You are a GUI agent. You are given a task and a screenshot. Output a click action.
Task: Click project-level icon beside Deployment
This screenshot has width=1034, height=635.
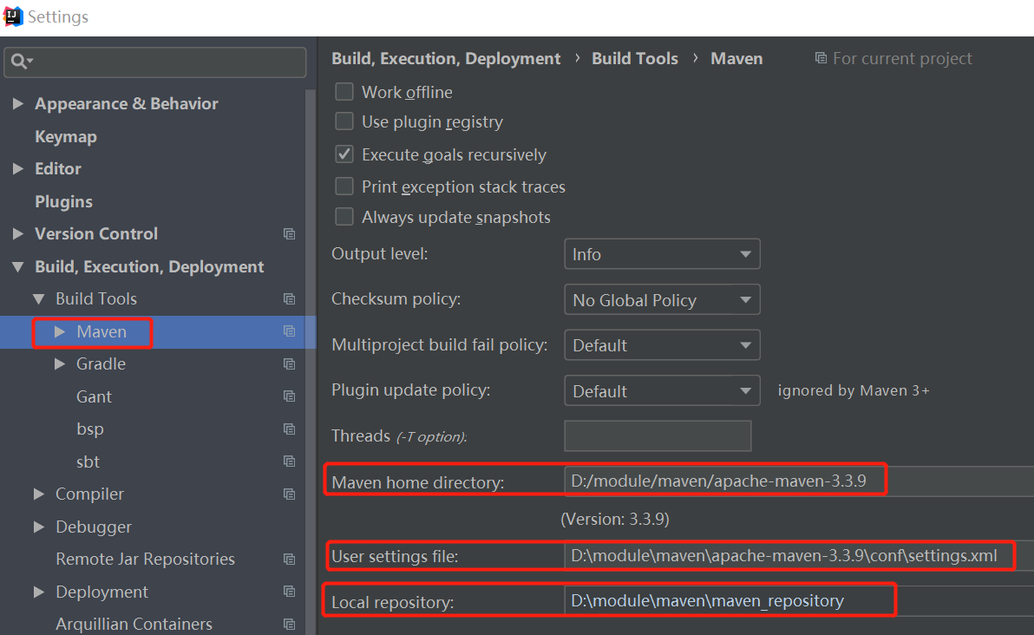(289, 592)
